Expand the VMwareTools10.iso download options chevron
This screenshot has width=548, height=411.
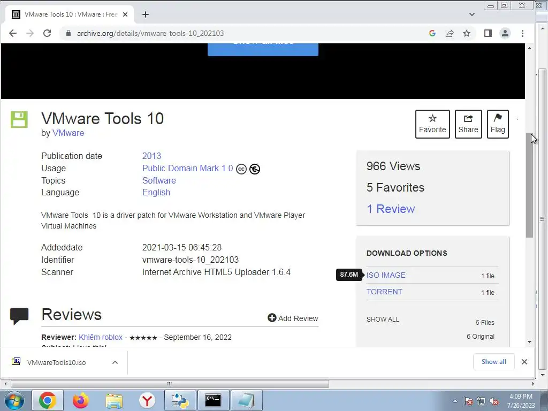coord(115,362)
